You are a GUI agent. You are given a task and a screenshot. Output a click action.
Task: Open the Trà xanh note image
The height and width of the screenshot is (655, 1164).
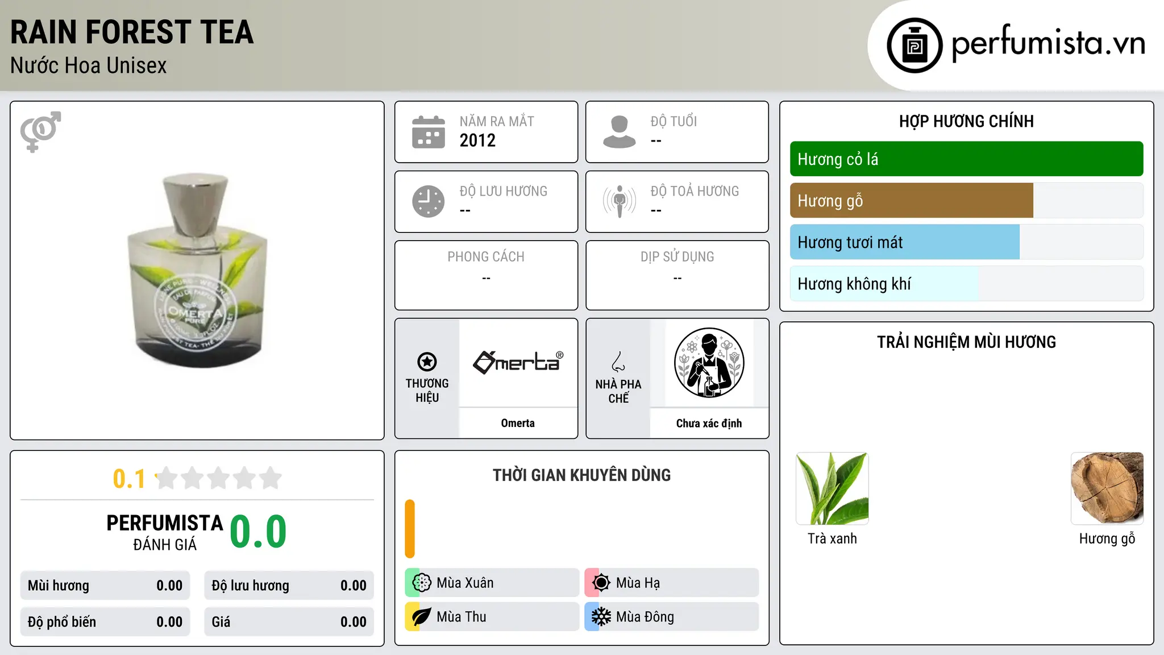tap(832, 488)
